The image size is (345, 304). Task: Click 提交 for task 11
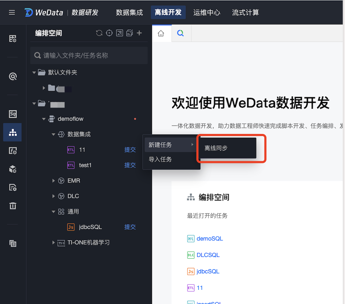pos(130,150)
